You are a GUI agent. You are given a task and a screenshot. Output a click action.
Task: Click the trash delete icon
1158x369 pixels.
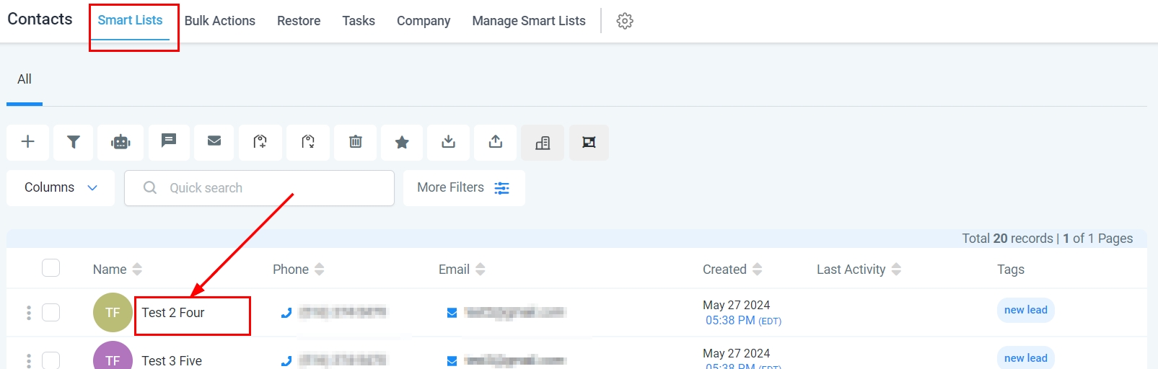356,142
